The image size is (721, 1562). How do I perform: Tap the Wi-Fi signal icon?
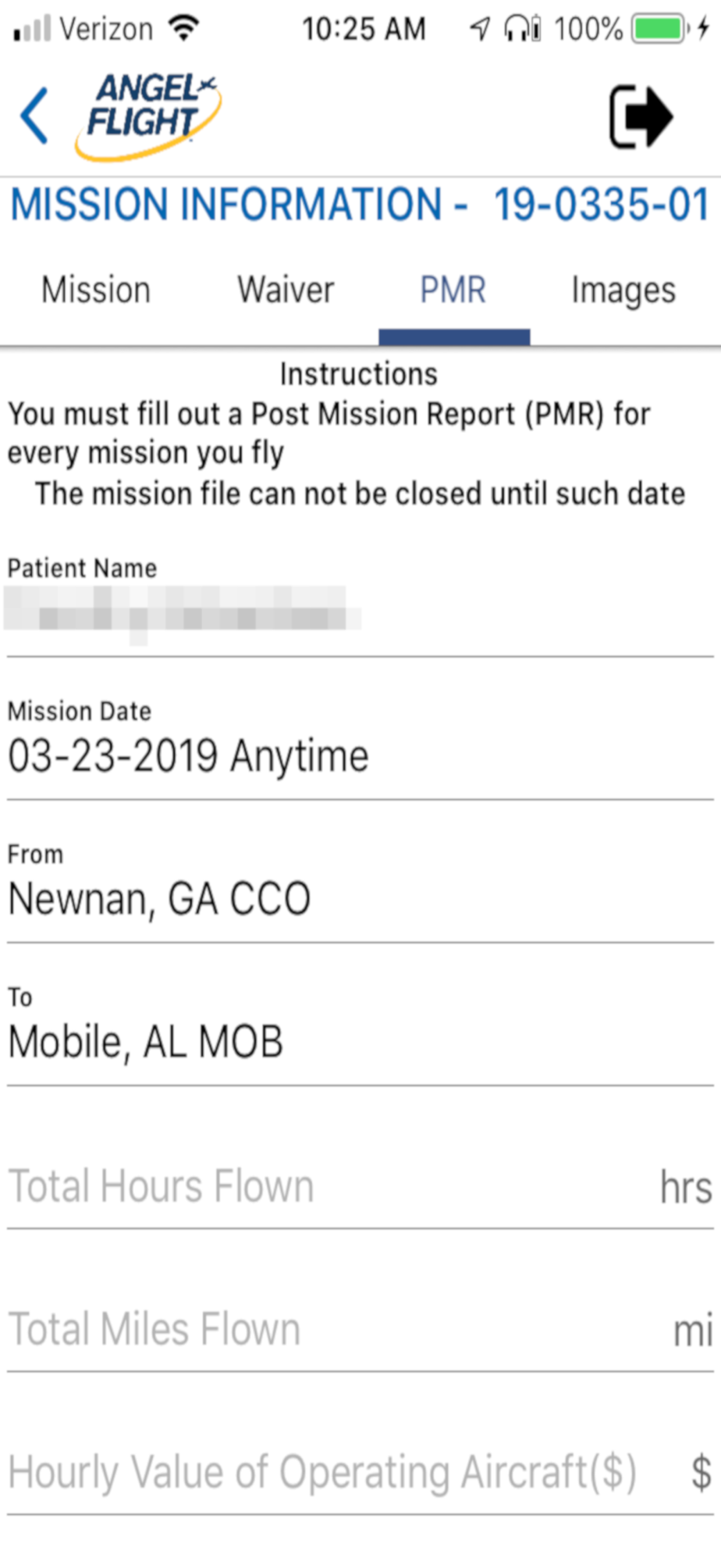coord(184,29)
